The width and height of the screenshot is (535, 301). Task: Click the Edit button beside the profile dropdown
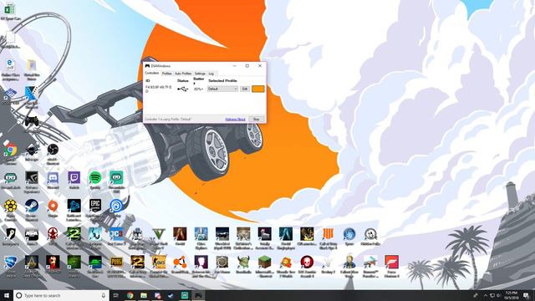click(x=245, y=89)
